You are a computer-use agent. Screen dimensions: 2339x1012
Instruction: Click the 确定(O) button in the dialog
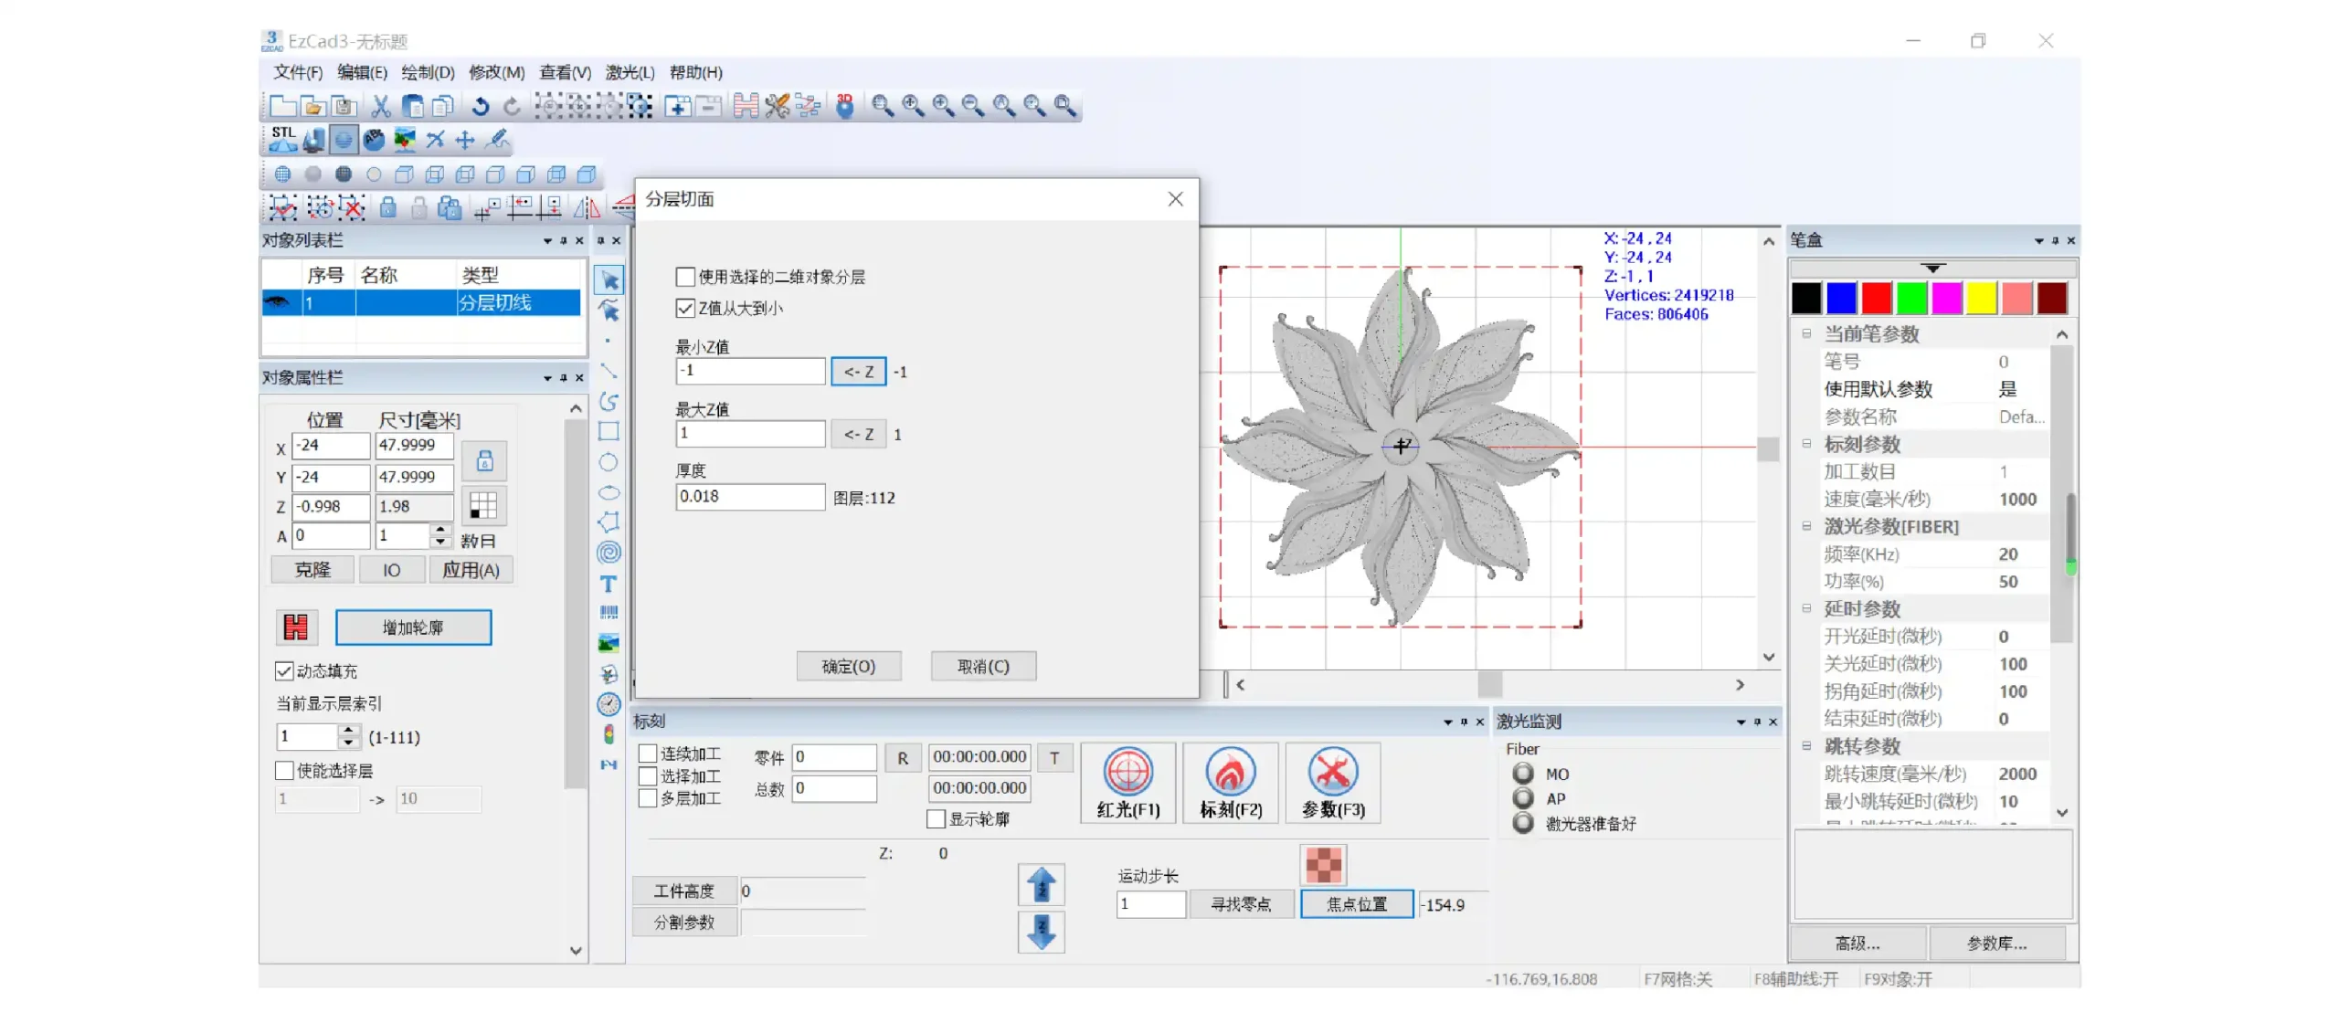pyautogui.click(x=849, y=666)
